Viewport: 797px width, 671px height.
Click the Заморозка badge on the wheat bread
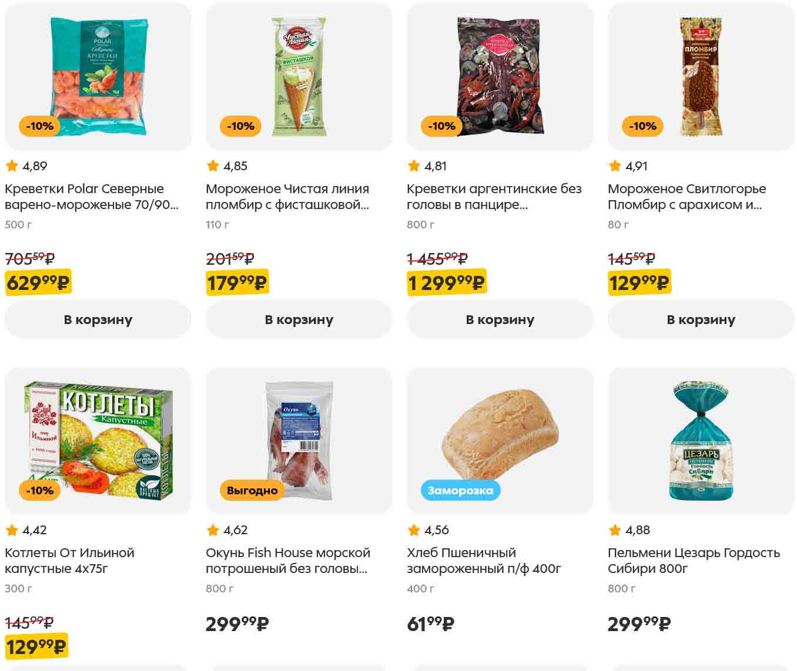tap(460, 490)
